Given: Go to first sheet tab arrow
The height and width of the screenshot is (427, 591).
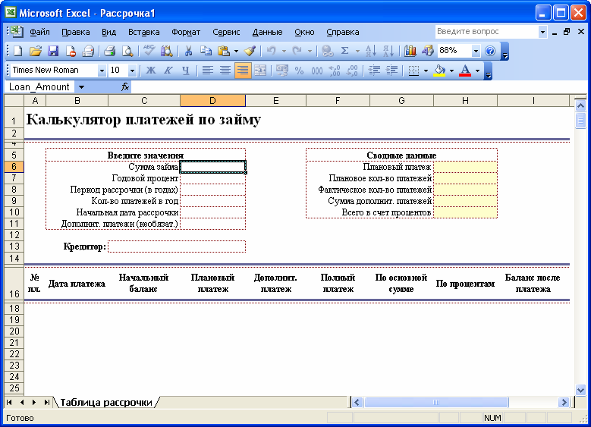Looking at the screenshot, I should coord(9,402).
